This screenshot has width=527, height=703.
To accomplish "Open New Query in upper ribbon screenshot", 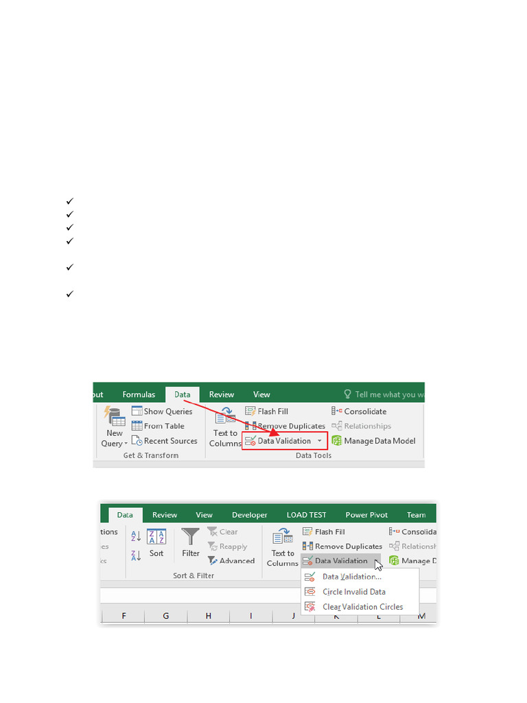I will pyautogui.click(x=115, y=426).
